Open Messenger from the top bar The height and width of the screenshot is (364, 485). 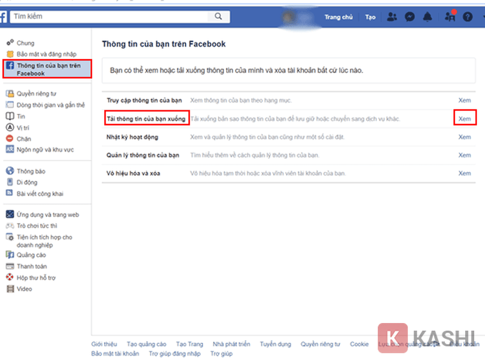point(410,17)
